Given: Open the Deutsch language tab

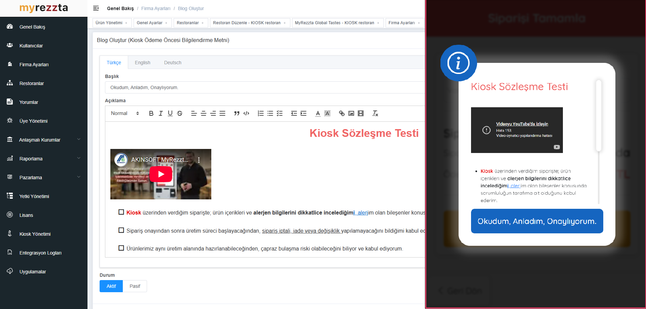Looking at the screenshot, I should click(173, 63).
